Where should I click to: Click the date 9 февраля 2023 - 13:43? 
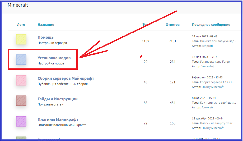pos(207,77)
